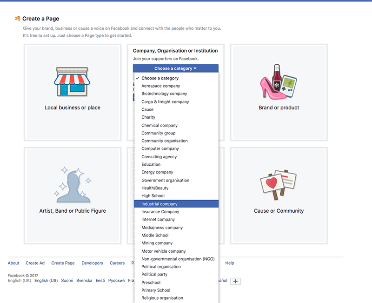Select Biotechnology company category
Image resolution: width=372 pixels, height=303 pixels.
[x=176, y=94]
